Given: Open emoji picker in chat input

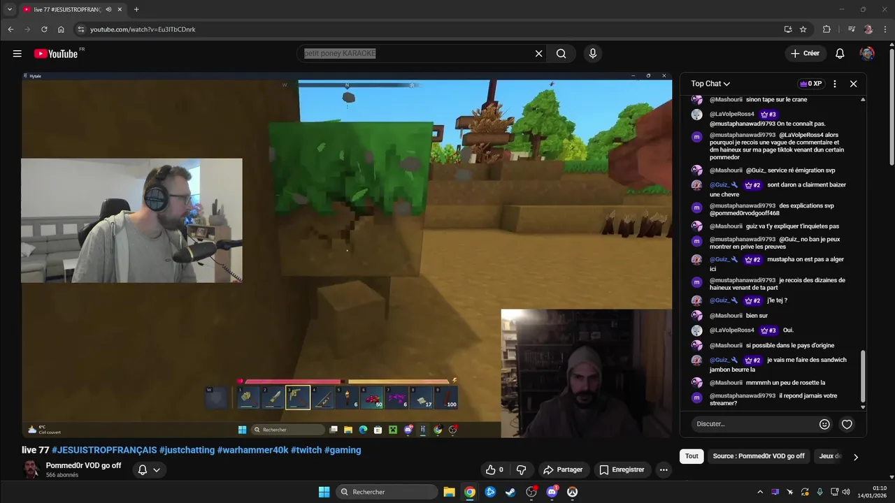Looking at the screenshot, I should coord(824,424).
